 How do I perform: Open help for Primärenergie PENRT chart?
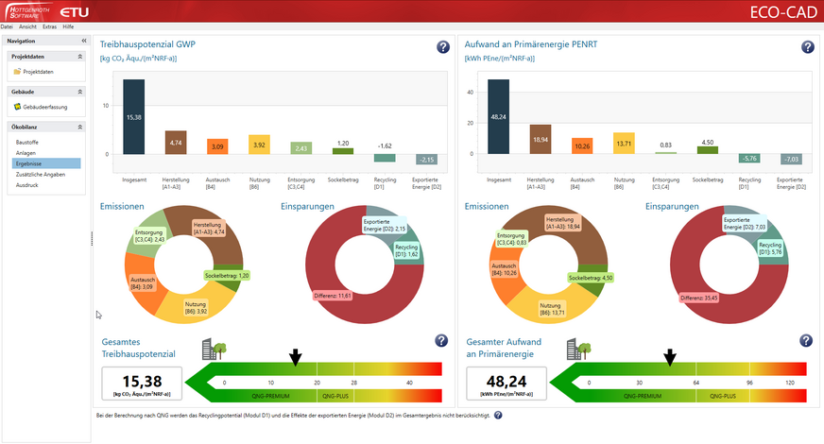coord(807,47)
